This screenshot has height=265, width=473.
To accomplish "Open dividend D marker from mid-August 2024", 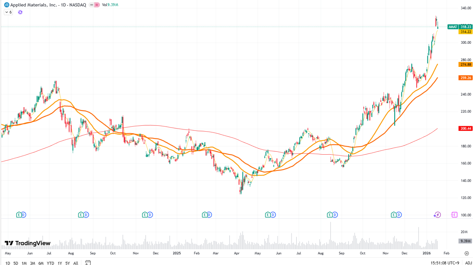I will pos(86,215).
